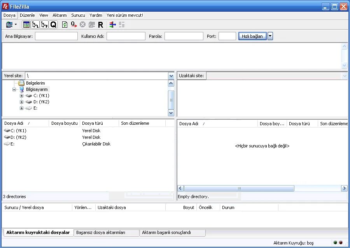Open the Yerel site path dropdown
The height and width of the screenshot is (248, 350).
click(171, 76)
